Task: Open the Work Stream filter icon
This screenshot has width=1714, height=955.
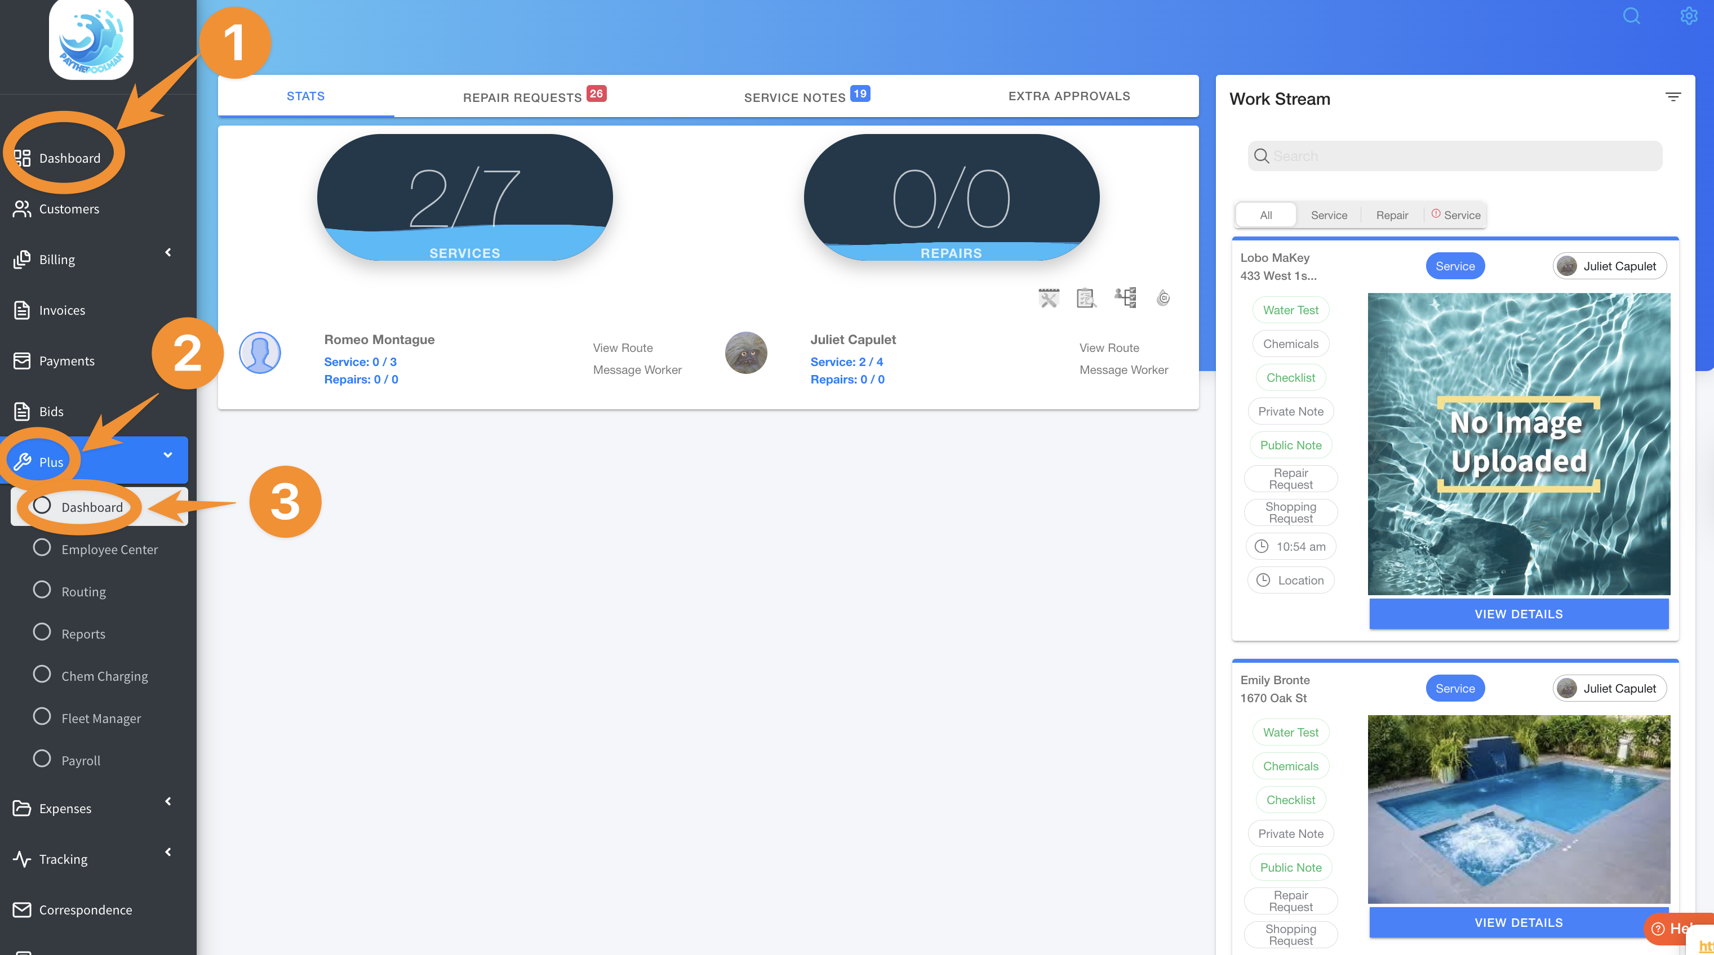Action: [x=1673, y=97]
